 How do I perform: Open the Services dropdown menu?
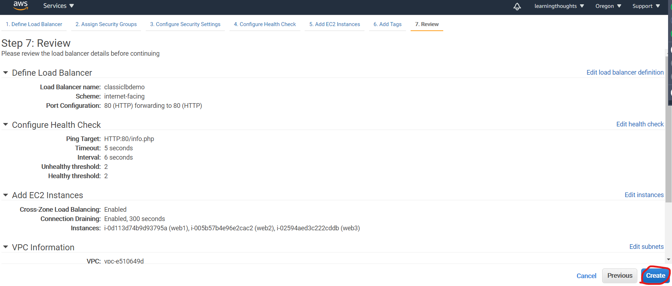point(58,6)
